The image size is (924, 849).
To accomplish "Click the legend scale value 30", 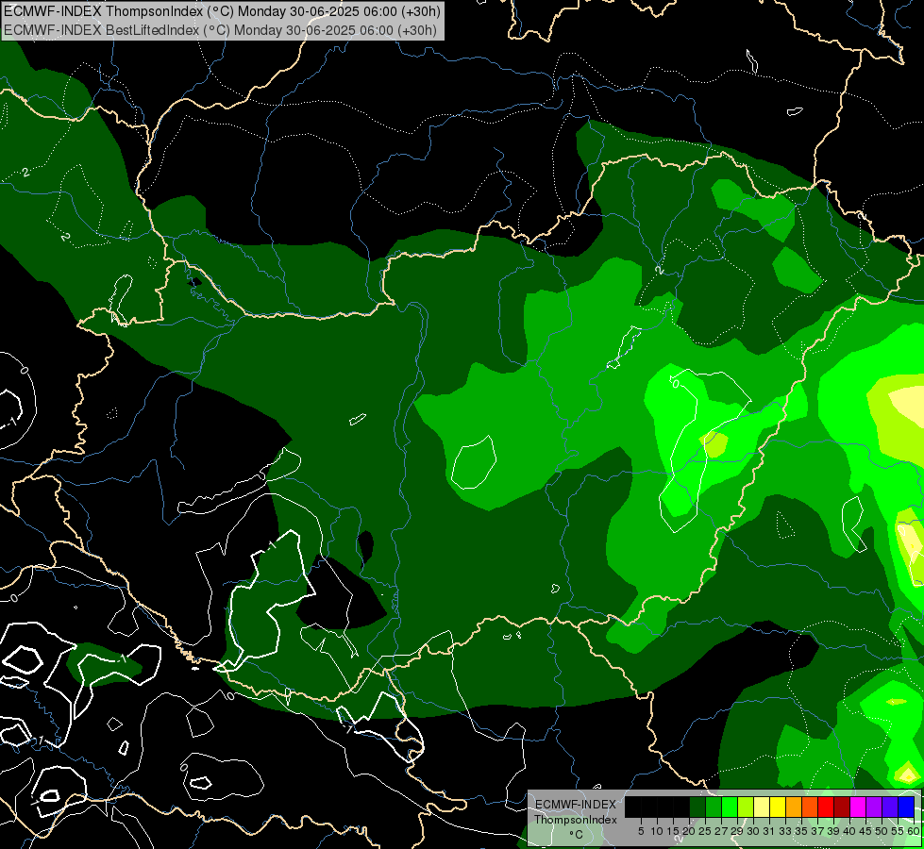I will click(x=753, y=831).
